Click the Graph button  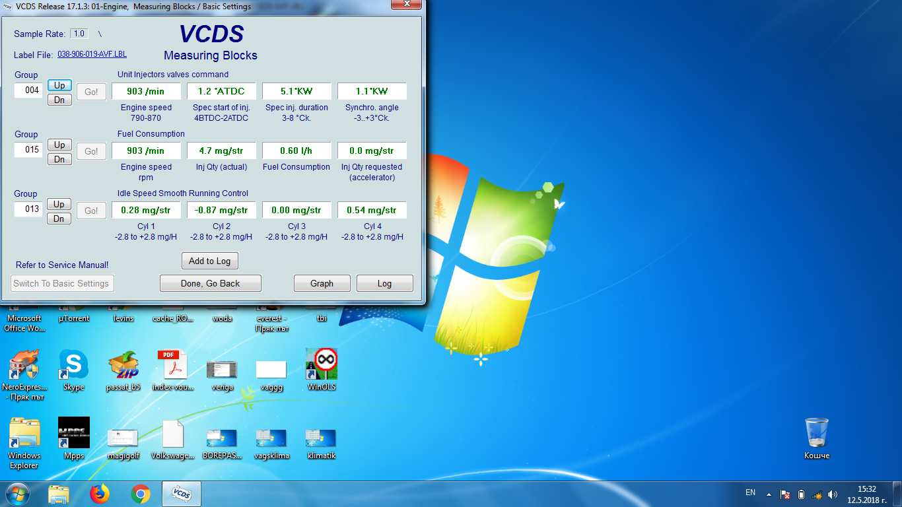tap(322, 283)
